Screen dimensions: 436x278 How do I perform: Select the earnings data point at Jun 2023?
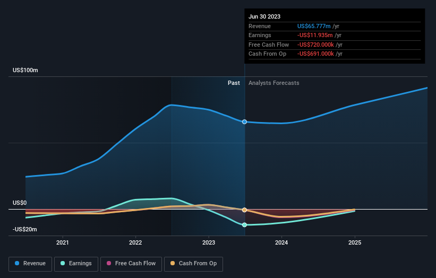[244, 224]
